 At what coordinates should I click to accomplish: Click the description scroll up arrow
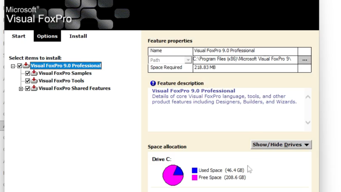308,97
